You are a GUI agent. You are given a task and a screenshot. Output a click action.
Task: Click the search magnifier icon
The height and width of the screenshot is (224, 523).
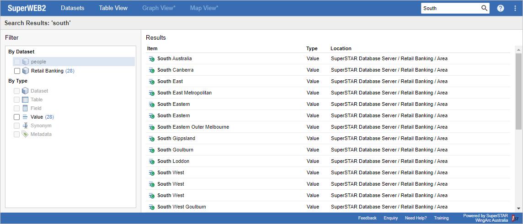coord(484,8)
